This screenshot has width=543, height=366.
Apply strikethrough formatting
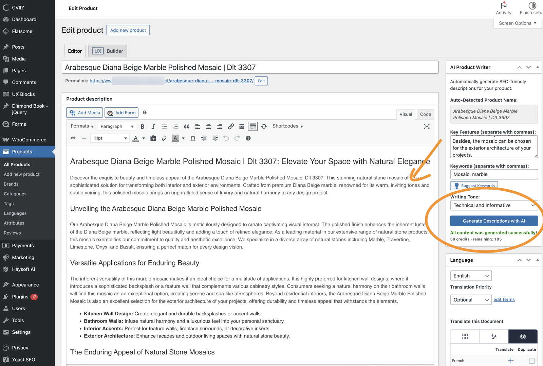coord(73,138)
